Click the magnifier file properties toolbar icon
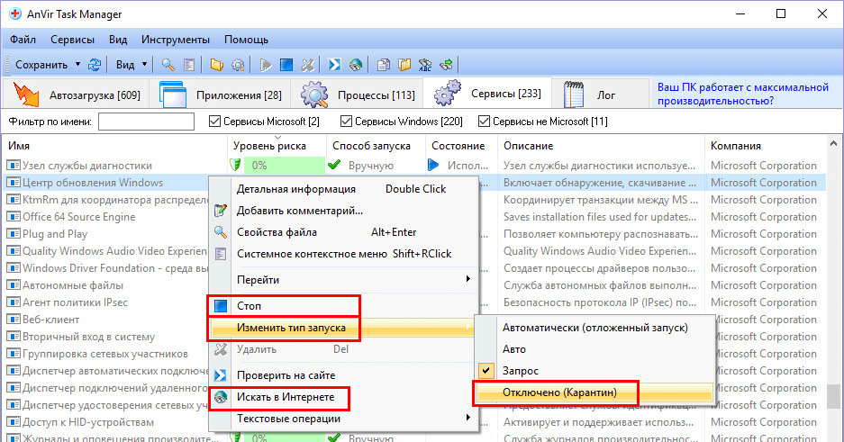 pyautogui.click(x=168, y=65)
